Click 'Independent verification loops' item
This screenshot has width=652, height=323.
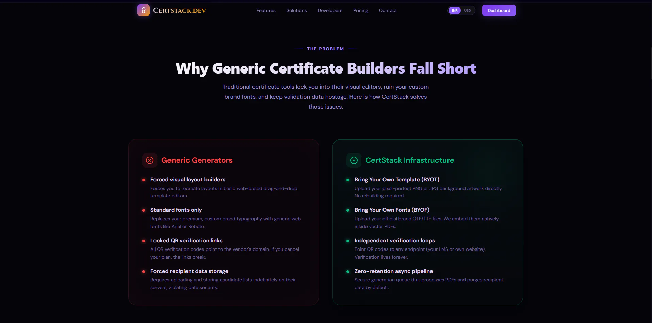(395, 241)
